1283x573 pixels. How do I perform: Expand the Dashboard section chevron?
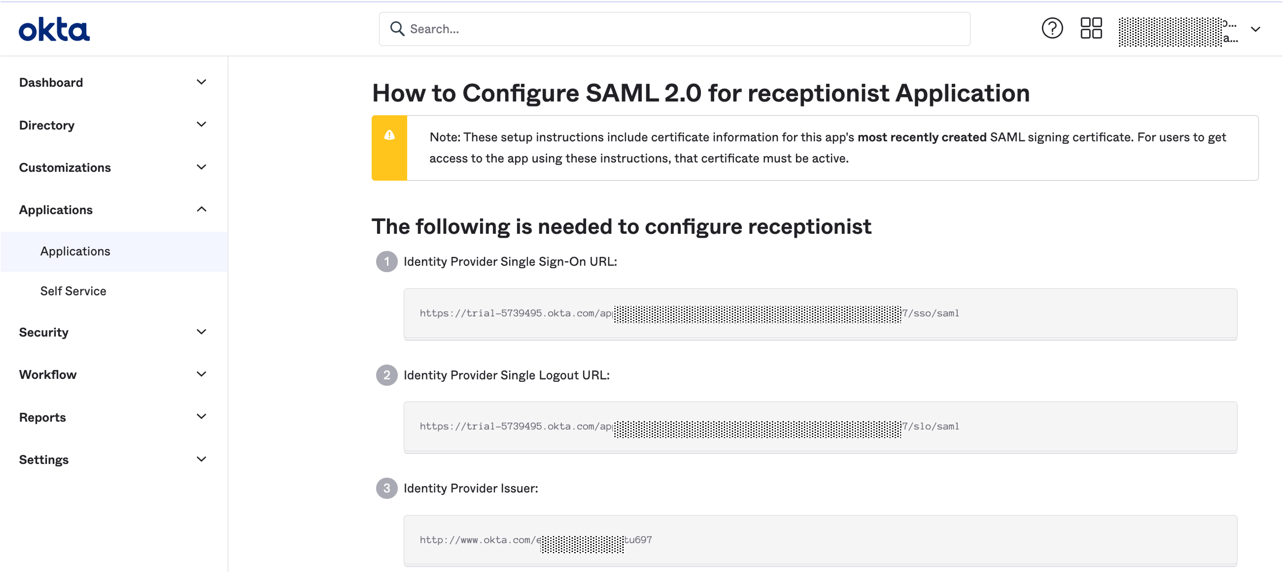click(201, 82)
